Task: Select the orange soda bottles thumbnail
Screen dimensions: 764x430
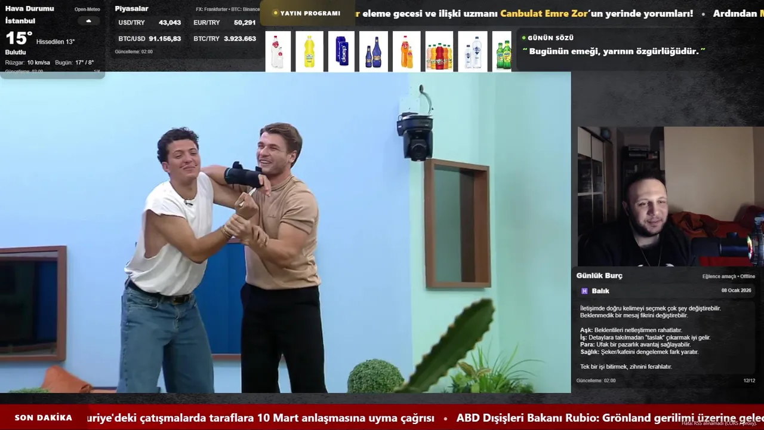Action: click(406, 51)
